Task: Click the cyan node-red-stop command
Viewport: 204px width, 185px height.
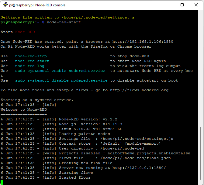Action: 31,56
